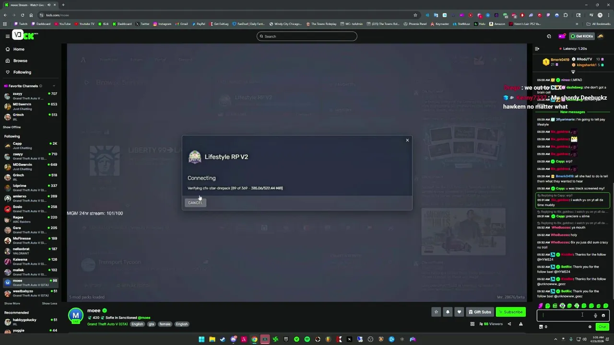The width and height of the screenshot is (614, 345).
Task: Open westbabyzo channel in sidebar
Action: click(x=30, y=293)
